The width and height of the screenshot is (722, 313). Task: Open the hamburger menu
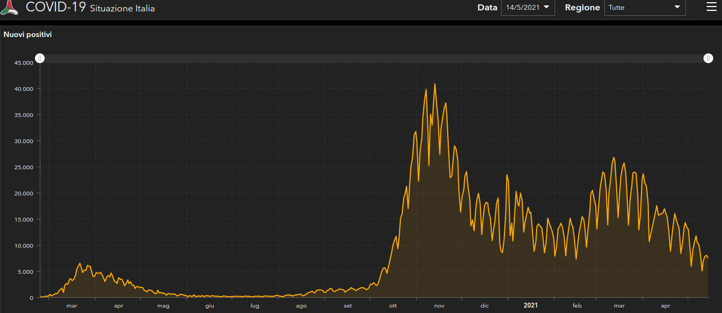(711, 7)
